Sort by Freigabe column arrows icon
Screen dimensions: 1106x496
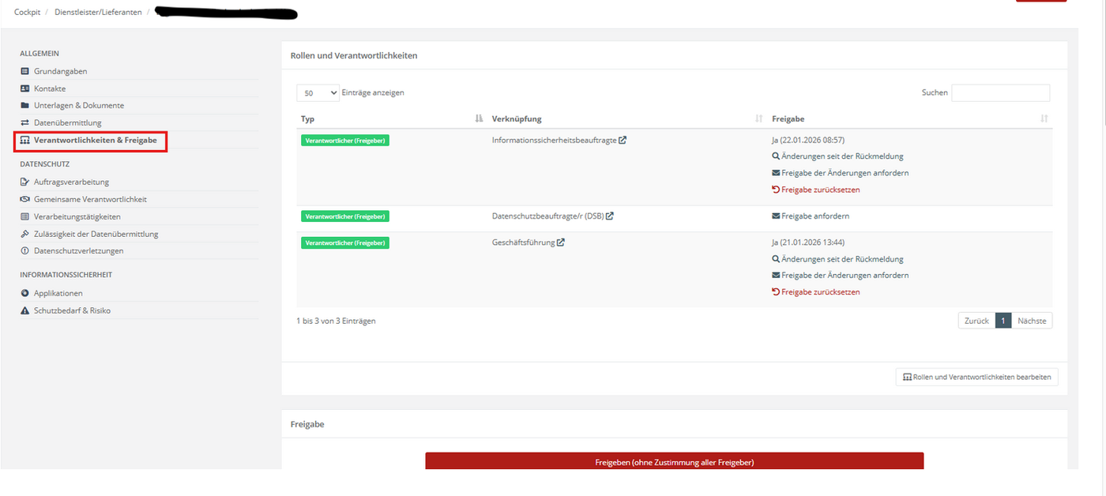1044,118
